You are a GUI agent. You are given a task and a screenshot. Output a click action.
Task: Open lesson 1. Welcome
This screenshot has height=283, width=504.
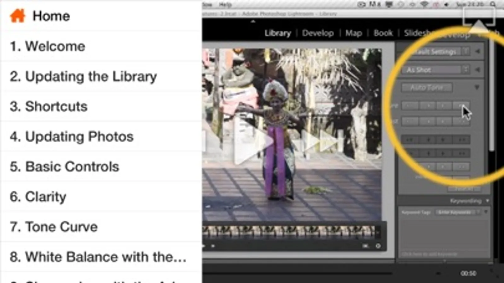tap(101, 46)
